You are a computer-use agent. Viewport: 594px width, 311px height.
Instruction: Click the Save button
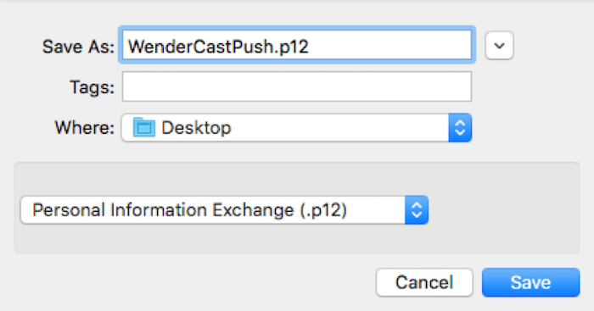(x=530, y=283)
